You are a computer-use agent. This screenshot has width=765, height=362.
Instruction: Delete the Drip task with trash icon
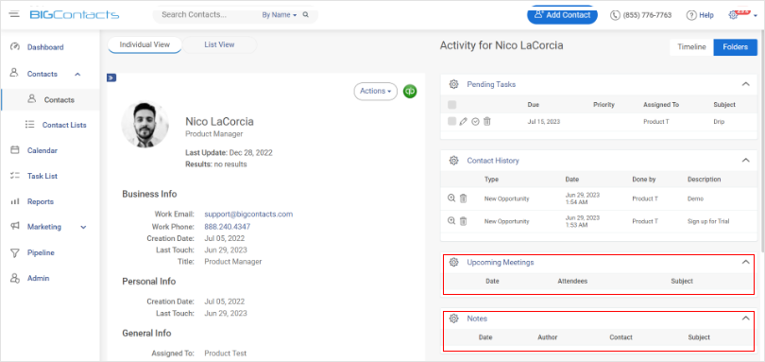pyautogui.click(x=487, y=121)
